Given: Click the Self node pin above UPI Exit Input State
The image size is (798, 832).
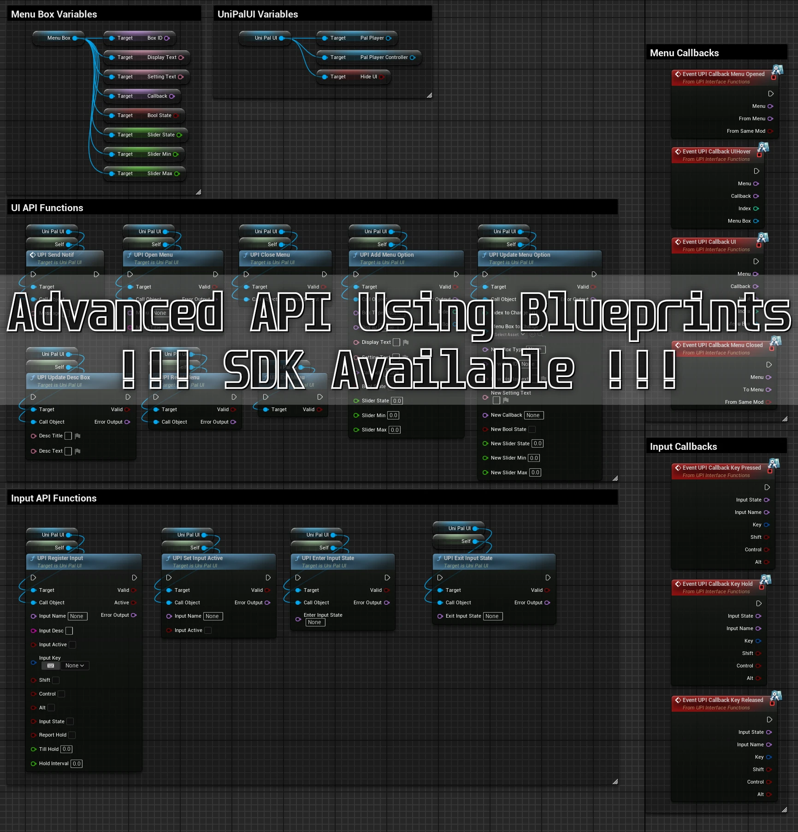Looking at the screenshot, I should [475, 542].
